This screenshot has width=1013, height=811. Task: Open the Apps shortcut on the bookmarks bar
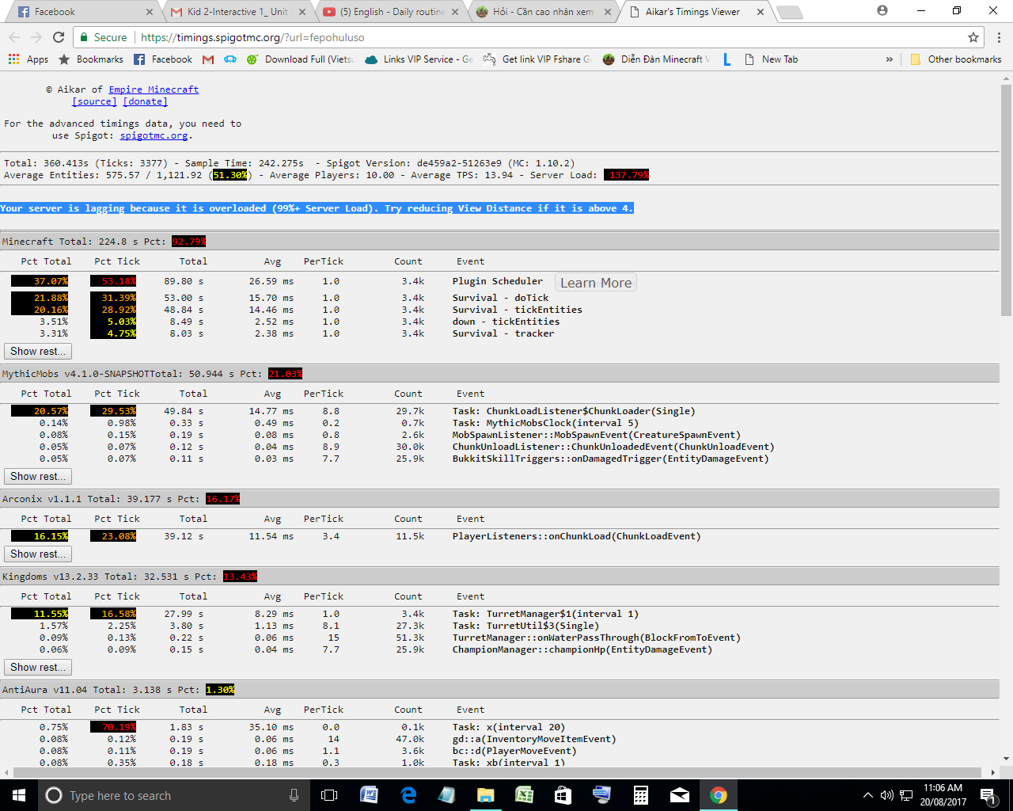pos(30,59)
